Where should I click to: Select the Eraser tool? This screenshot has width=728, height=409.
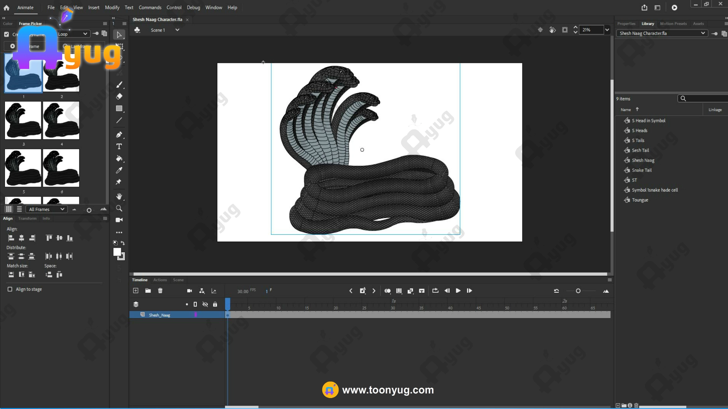click(119, 97)
